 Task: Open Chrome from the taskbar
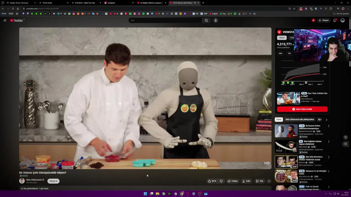click(182, 194)
